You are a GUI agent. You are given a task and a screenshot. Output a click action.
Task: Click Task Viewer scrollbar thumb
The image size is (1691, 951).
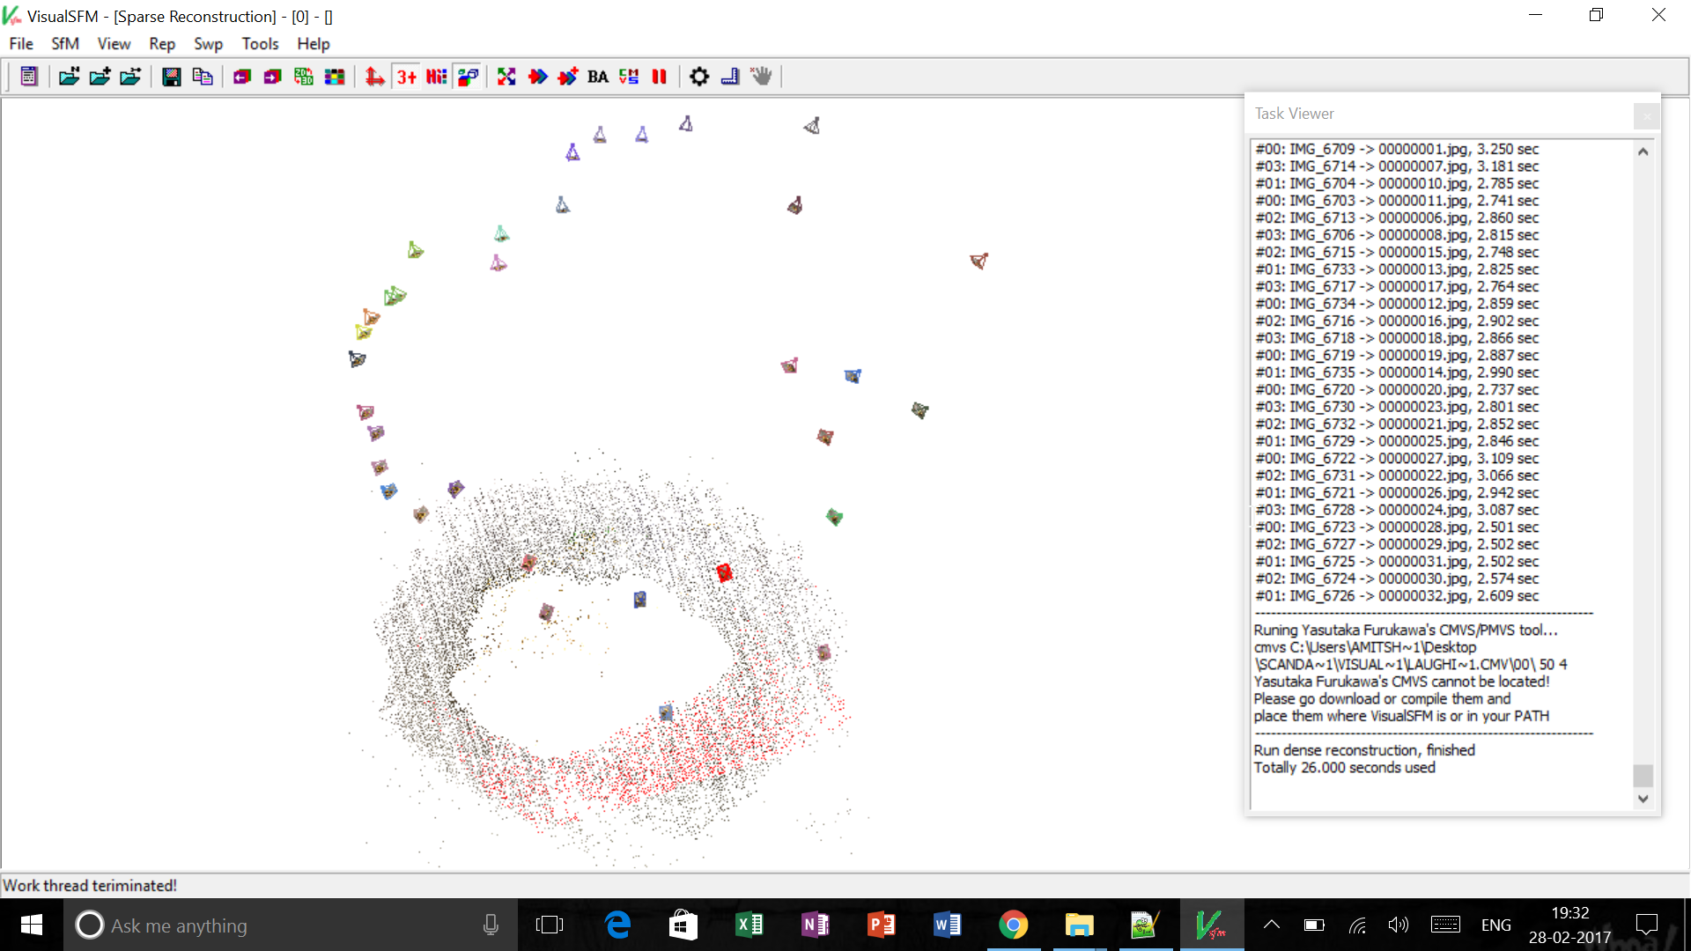[x=1643, y=776]
